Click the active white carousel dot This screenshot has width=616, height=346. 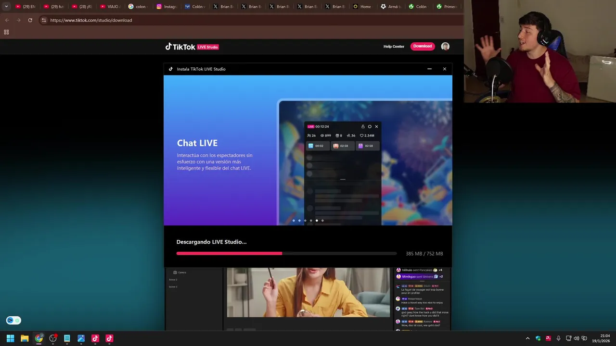317,221
